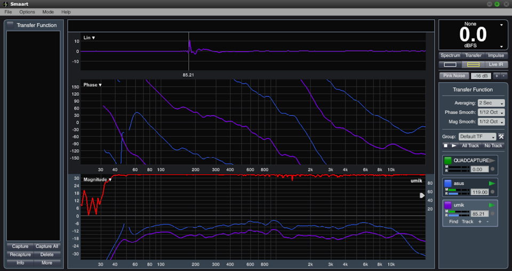
Task: Select the split two-pane view icon
Action: click(473, 64)
